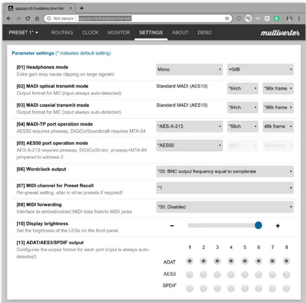Screen dimensions: 306x303
Task: Open the PRESET 1 menu
Action: [x=23, y=32]
